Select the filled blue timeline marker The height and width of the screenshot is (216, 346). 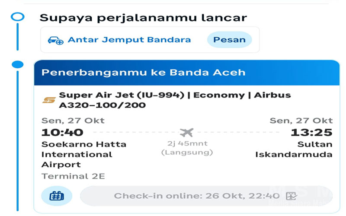(x=18, y=65)
